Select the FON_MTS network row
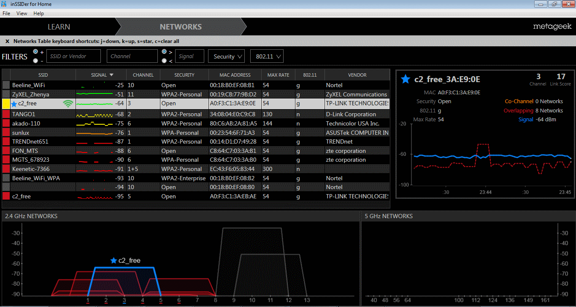 tap(196, 151)
